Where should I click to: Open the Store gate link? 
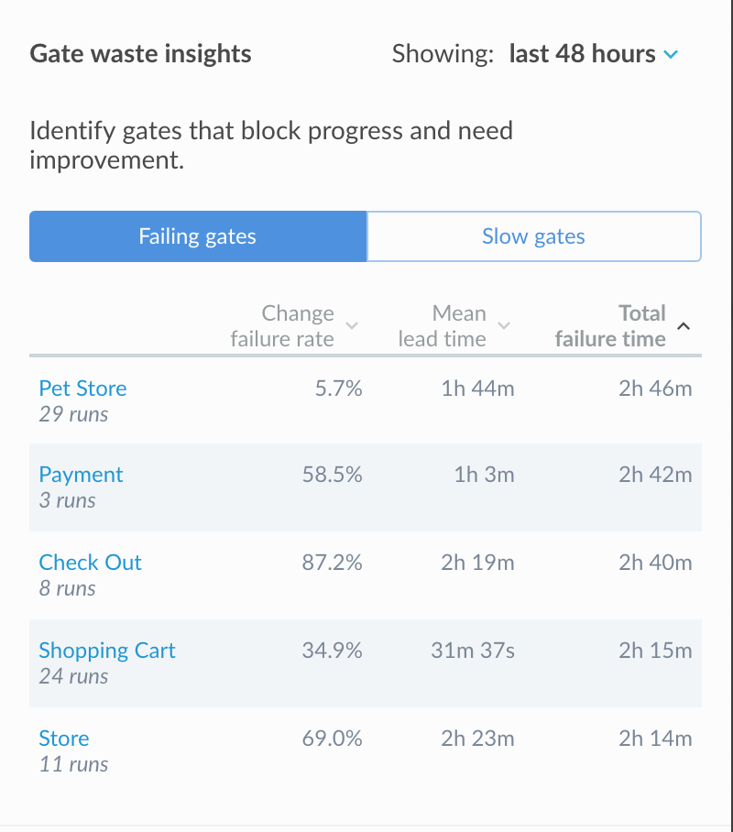click(64, 739)
